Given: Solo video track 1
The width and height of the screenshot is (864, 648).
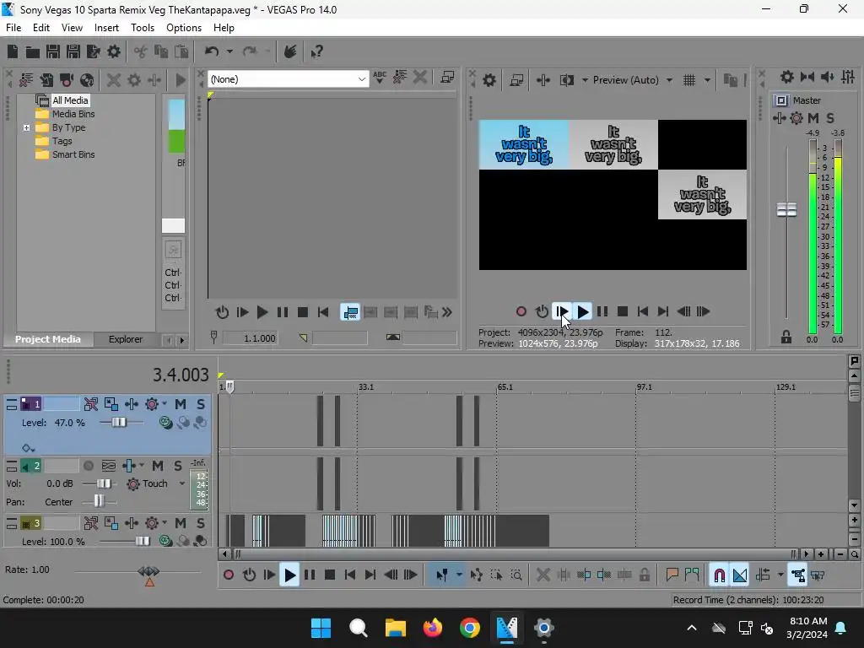Looking at the screenshot, I should click(201, 404).
